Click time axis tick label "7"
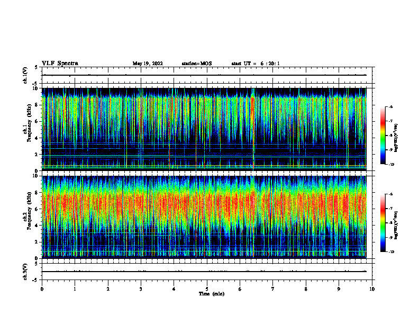This screenshot has height=324, width=419. click(273, 289)
